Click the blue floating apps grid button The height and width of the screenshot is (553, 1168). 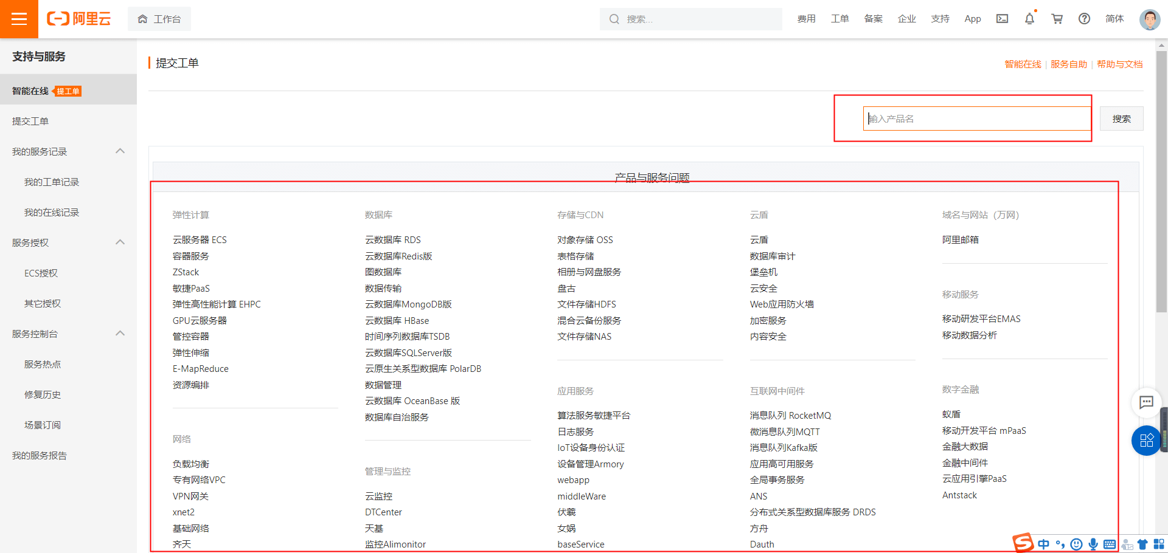point(1146,441)
